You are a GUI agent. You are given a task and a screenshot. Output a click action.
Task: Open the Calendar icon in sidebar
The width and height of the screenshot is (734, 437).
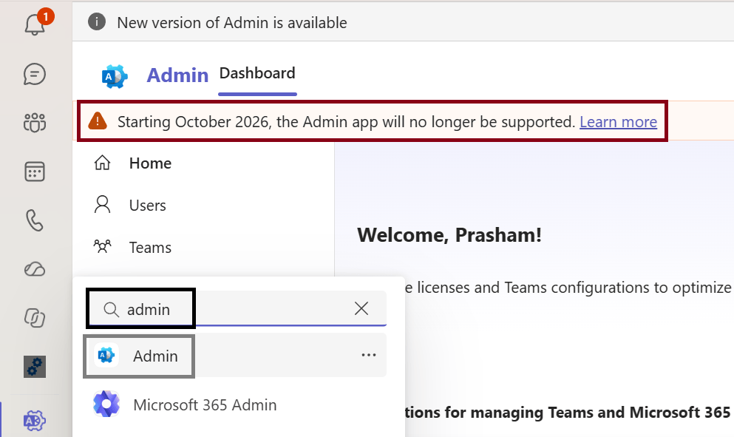point(35,172)
